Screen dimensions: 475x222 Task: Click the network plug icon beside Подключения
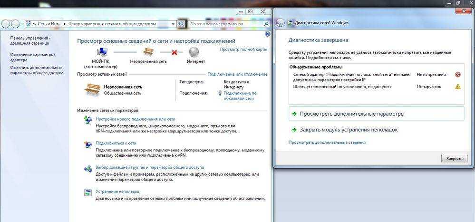pos(220,93)
